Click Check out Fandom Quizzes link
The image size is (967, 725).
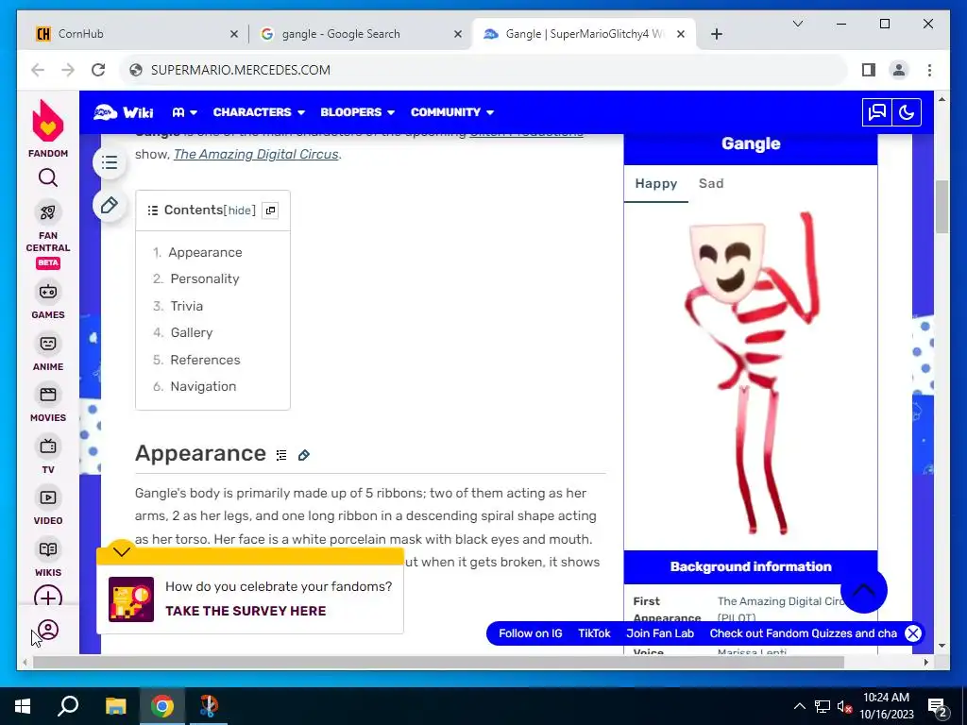pos(803,633)
